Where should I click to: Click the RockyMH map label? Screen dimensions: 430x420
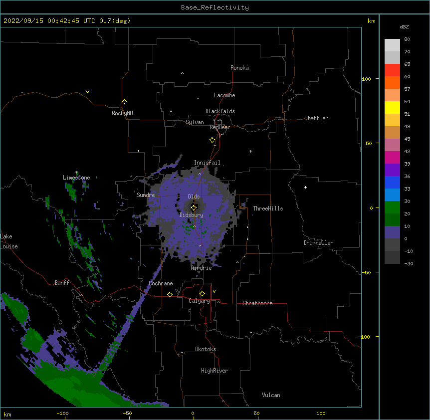point(122,113)
